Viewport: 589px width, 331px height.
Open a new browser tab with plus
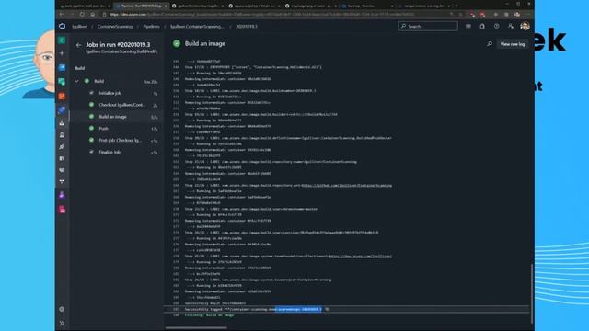pos(456,6)
